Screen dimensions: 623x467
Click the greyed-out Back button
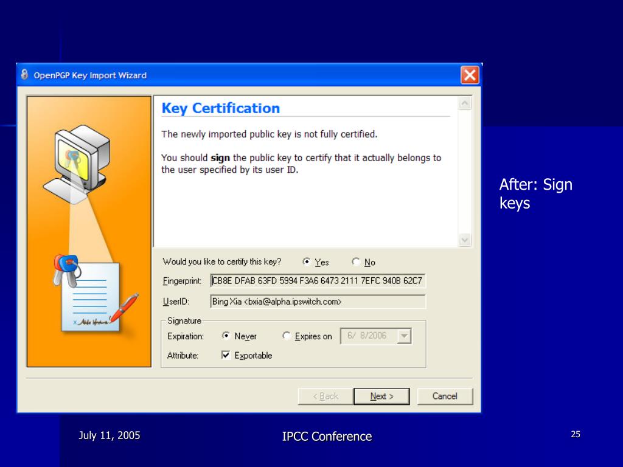click(325, 396)
